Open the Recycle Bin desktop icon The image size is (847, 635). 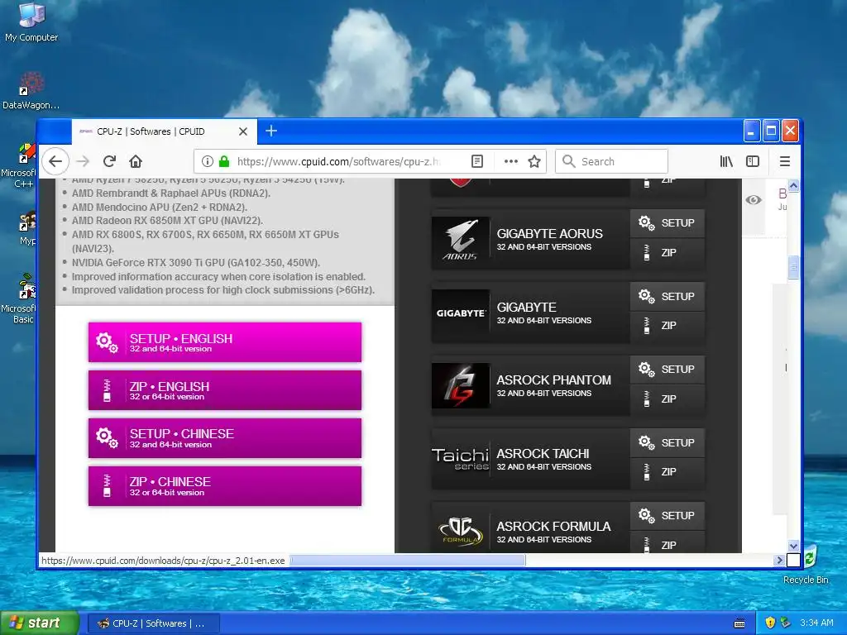coord(806,564)
